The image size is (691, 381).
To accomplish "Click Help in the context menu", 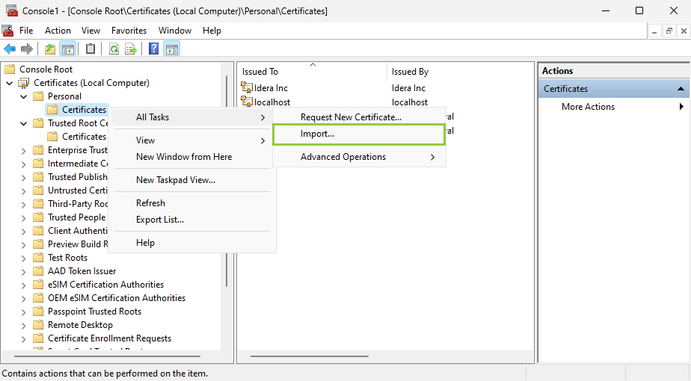I will pos(191,243).
